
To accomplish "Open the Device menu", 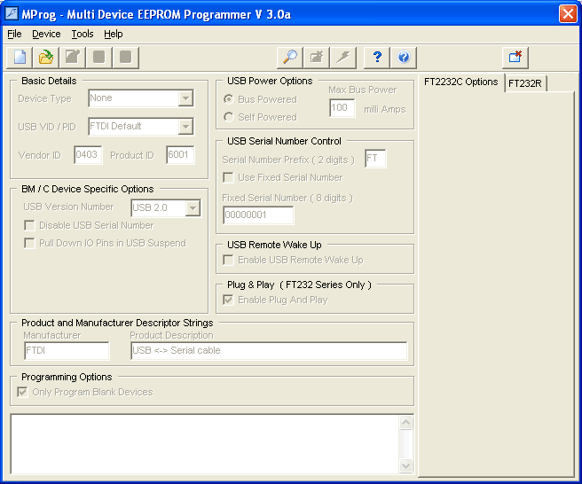I will click(x=46, y=34).
